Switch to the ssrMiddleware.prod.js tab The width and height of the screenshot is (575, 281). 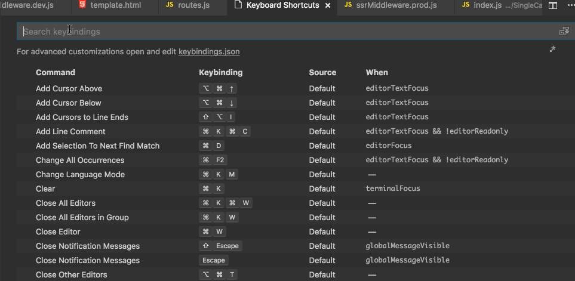(395, 5)
